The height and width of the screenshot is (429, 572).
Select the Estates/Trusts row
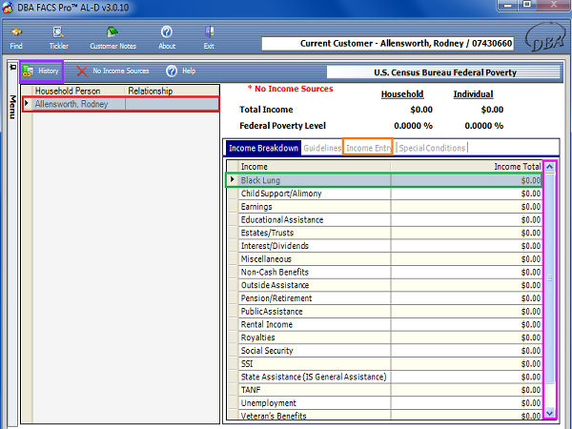pos(385,233)
